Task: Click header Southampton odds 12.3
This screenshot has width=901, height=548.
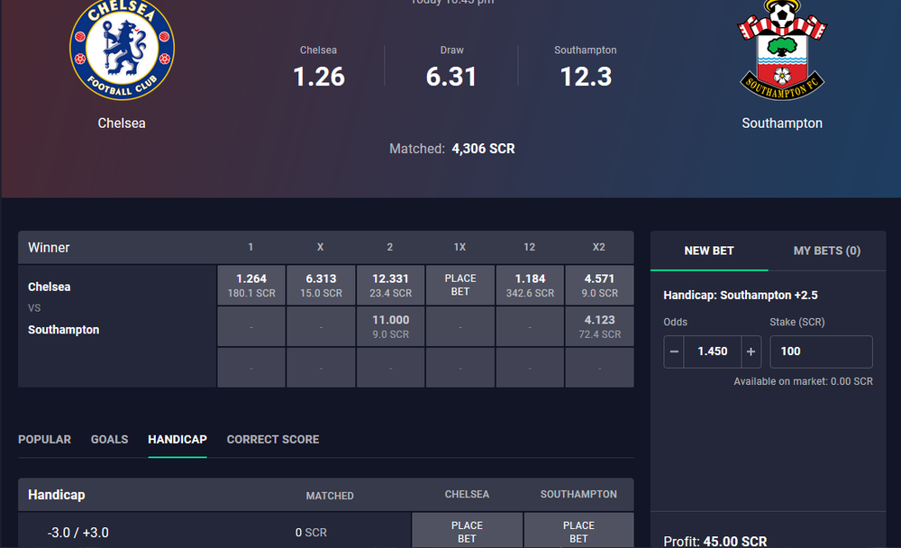Action: point(586,77)
